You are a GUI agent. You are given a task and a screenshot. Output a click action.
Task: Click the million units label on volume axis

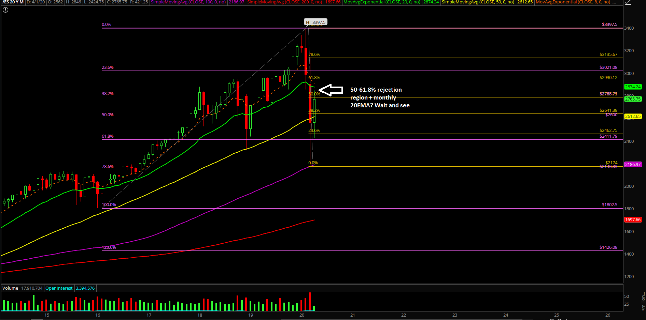coord(643,301)
